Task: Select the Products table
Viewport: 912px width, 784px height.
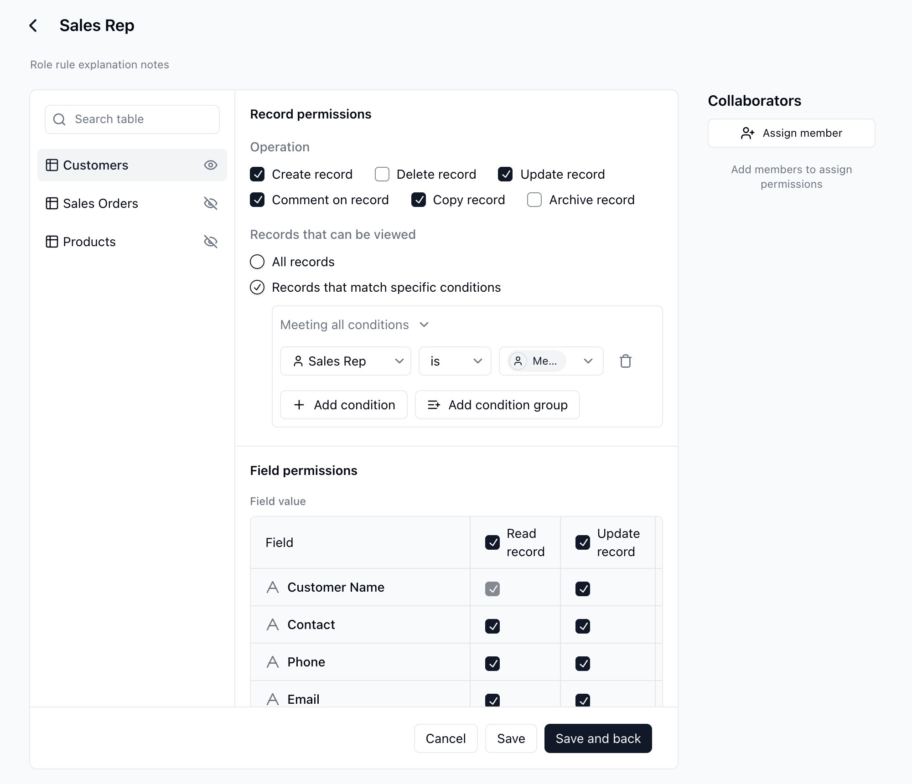Action: click(x=132, y=242)
